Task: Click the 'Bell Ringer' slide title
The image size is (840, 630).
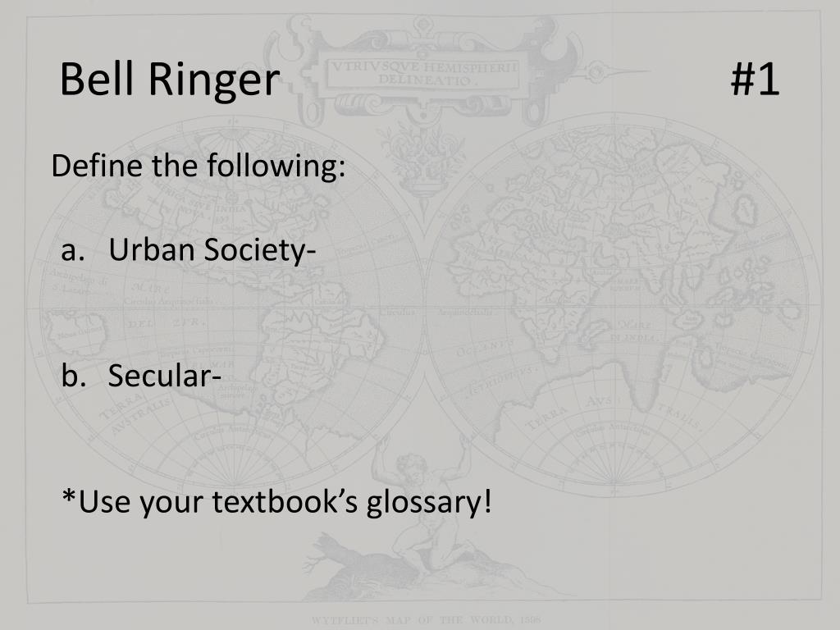Action: (x=170, y=80)
